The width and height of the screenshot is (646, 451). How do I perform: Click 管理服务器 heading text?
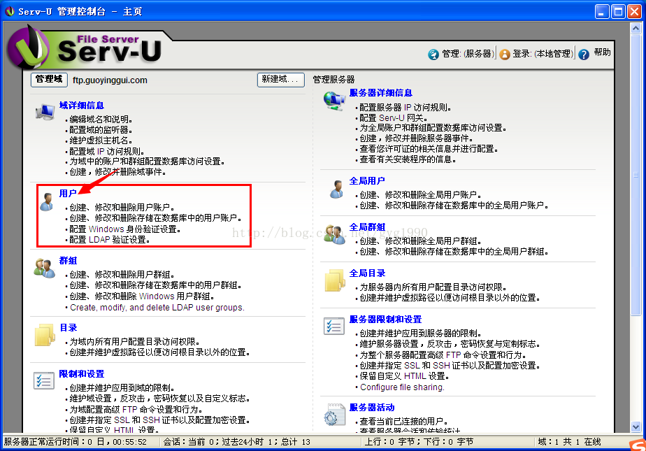pos(333,80)
